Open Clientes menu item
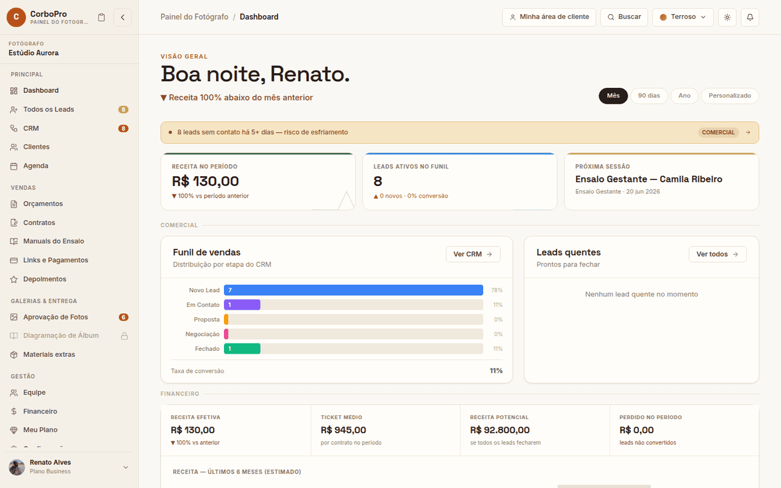The height and width of the screenshot is (488, 781). click(69, 147)
